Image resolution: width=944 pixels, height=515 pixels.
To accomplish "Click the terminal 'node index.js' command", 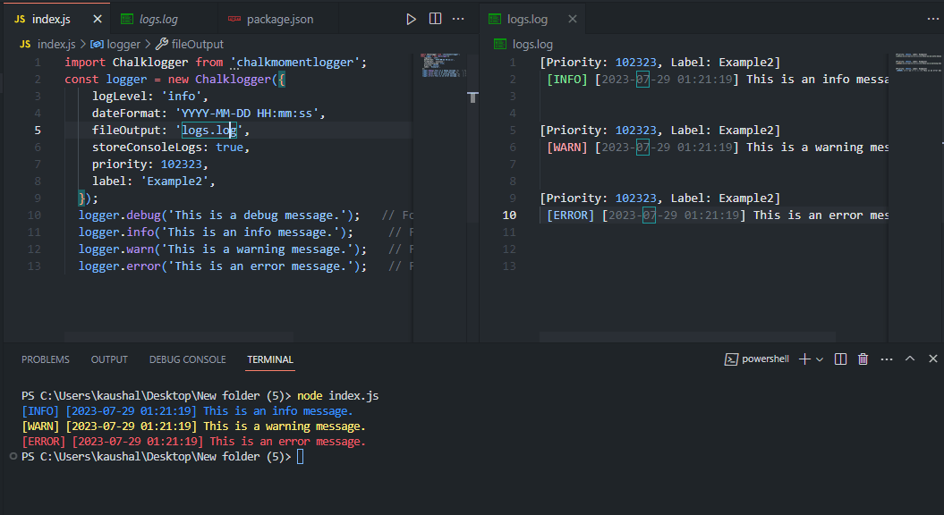I will [337, 395].
